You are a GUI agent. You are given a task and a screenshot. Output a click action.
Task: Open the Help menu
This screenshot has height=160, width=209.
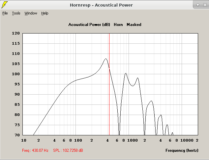click(45, 13)
